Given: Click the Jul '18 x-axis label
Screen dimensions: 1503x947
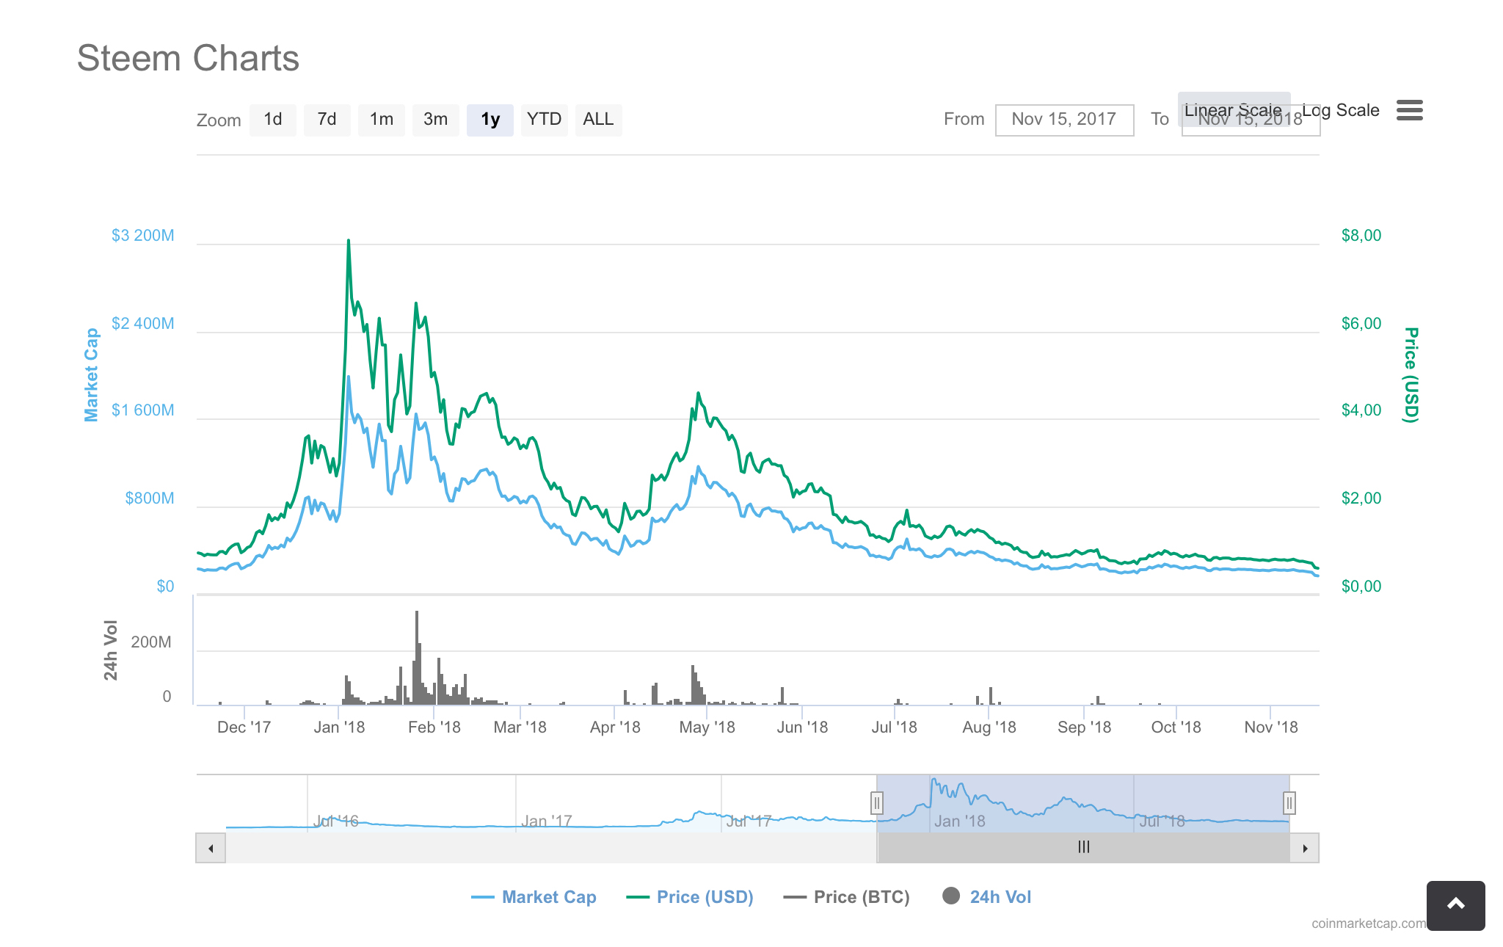Looking at the screenshot, I should [x=894, y=728].
